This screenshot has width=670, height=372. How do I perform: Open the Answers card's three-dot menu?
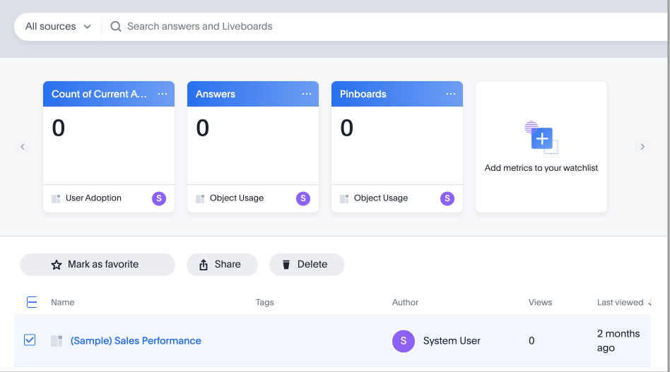[307, 94]
